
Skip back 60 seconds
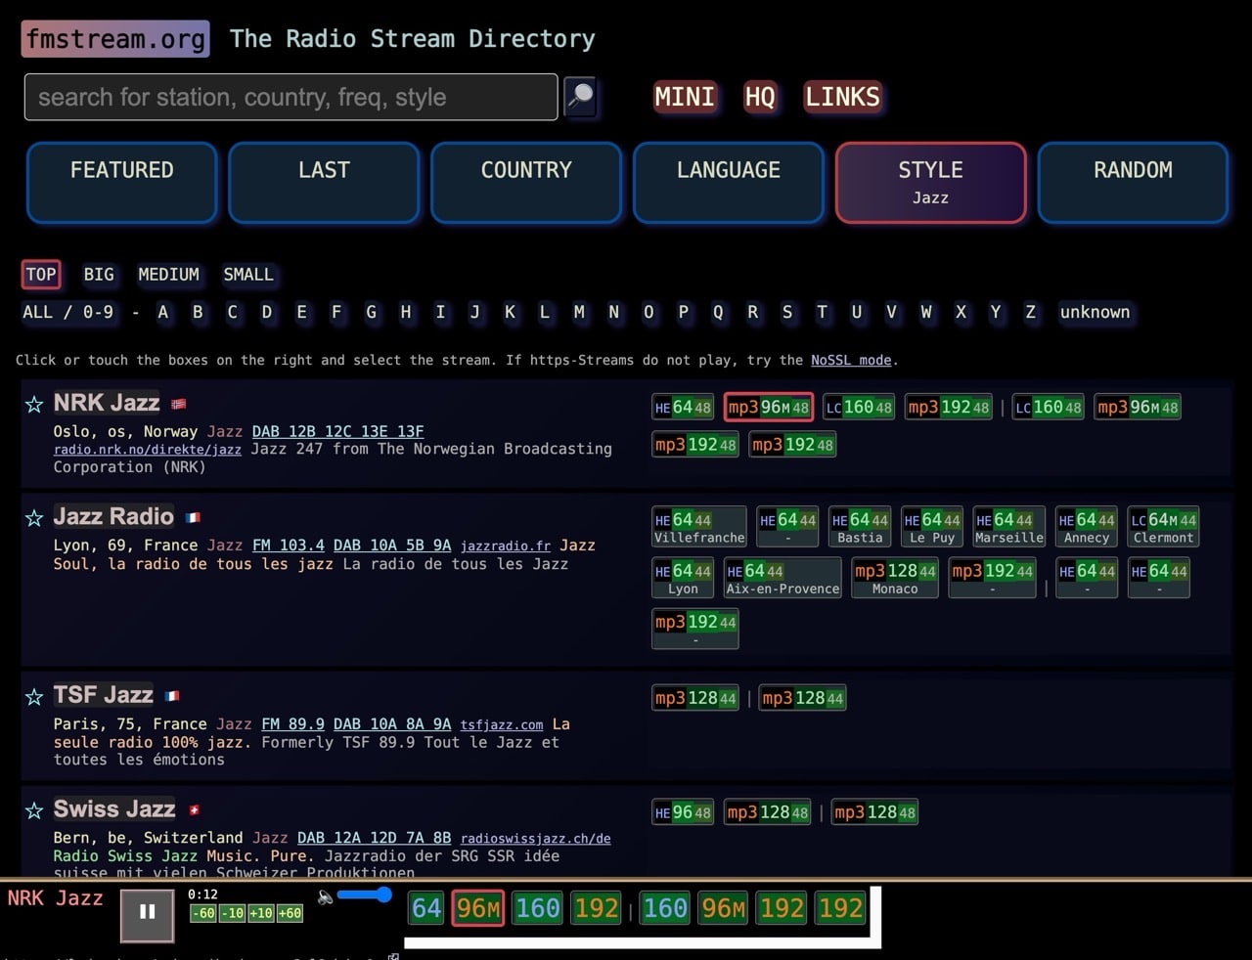[203, 913]
